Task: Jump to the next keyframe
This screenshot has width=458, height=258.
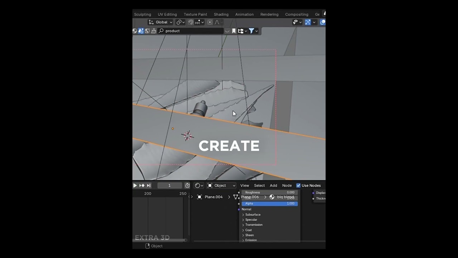Action: pyautogui.click(x=142, y=185)
